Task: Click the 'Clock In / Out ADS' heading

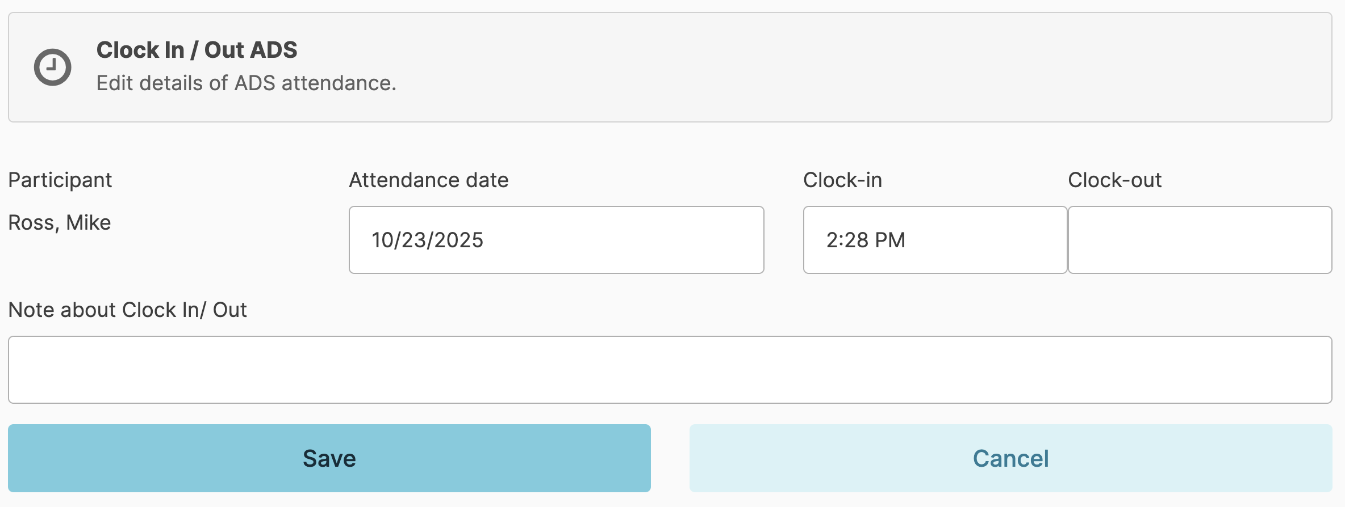Action: click(x=197, y=50)
